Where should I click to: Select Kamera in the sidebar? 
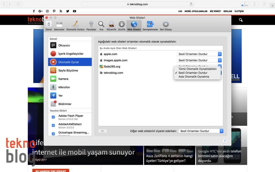(x=70, y=79)
